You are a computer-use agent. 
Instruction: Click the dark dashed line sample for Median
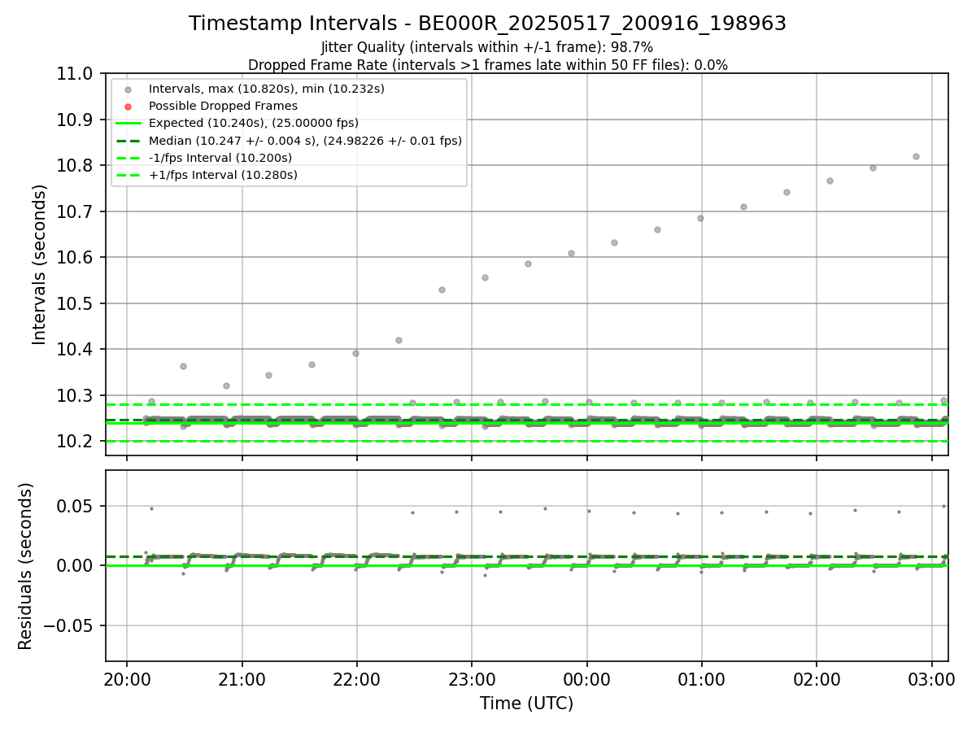tap(129, 141)
